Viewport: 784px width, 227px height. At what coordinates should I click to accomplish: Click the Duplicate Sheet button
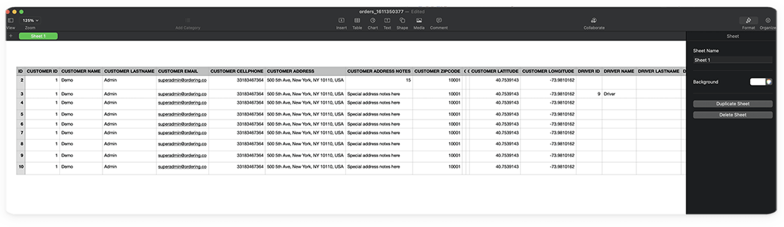click(732, 104)
